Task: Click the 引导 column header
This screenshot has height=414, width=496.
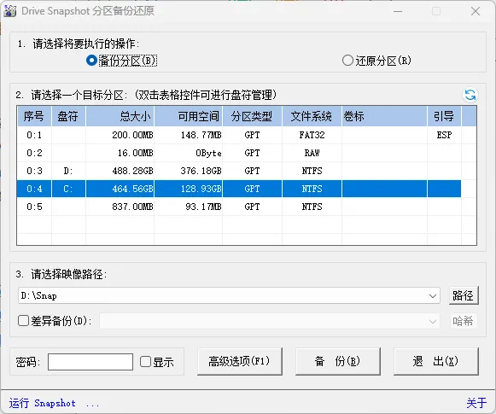Action: (444, 116)
